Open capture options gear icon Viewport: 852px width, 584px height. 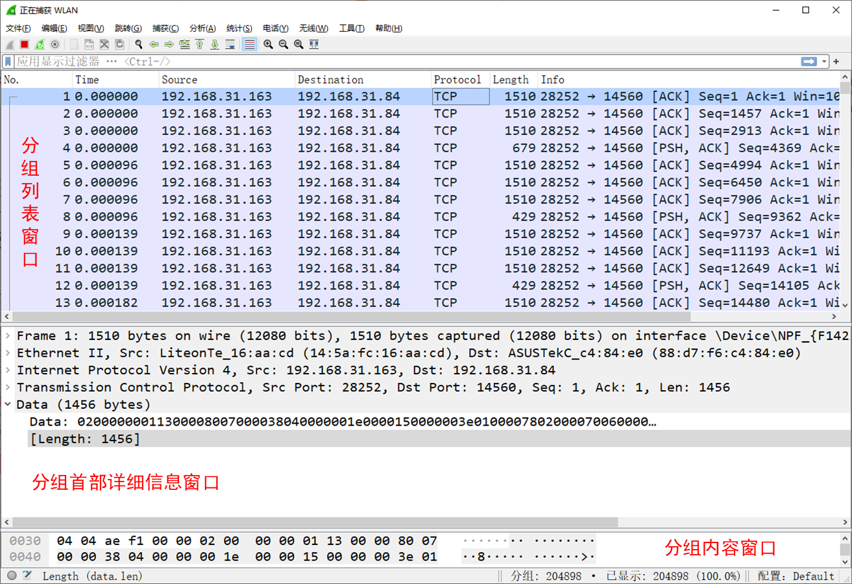[x=55, y=45]
